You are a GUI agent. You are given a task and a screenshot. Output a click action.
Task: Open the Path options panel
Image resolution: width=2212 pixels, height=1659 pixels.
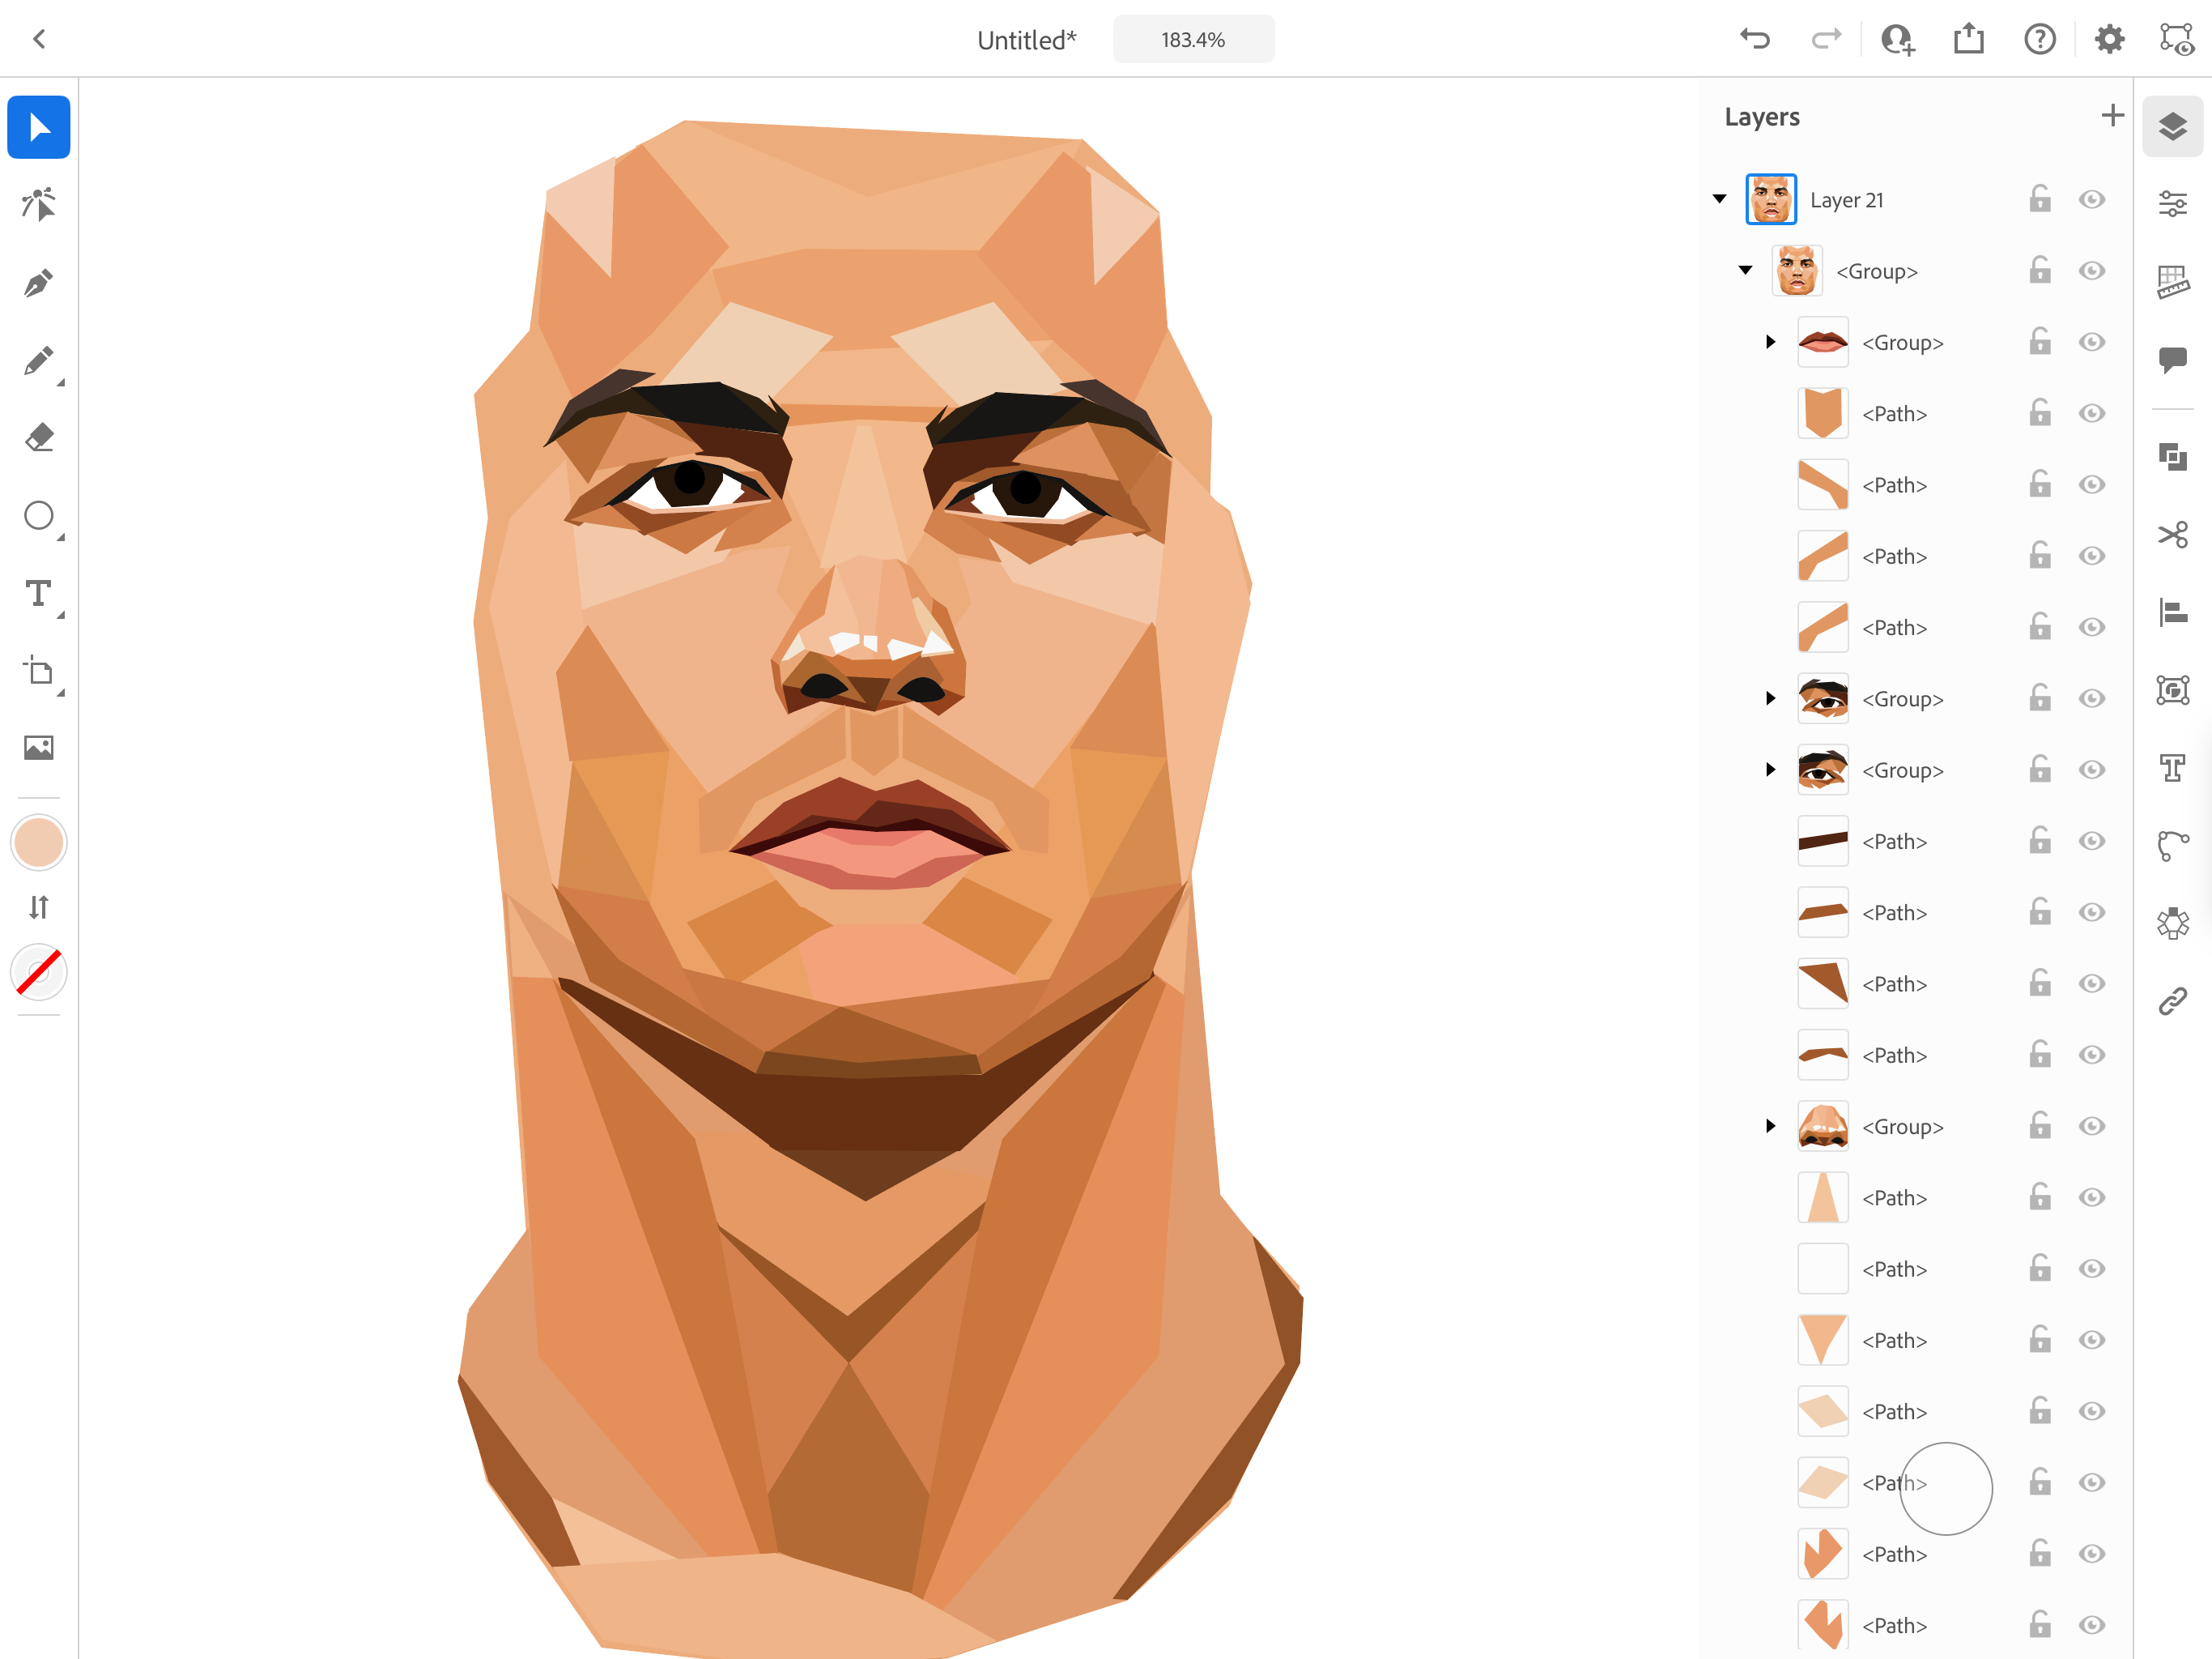coord(2172,845)
